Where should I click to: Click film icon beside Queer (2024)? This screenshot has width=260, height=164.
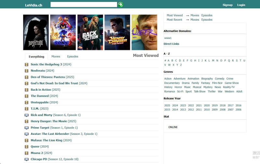click(x=27, y=146)
